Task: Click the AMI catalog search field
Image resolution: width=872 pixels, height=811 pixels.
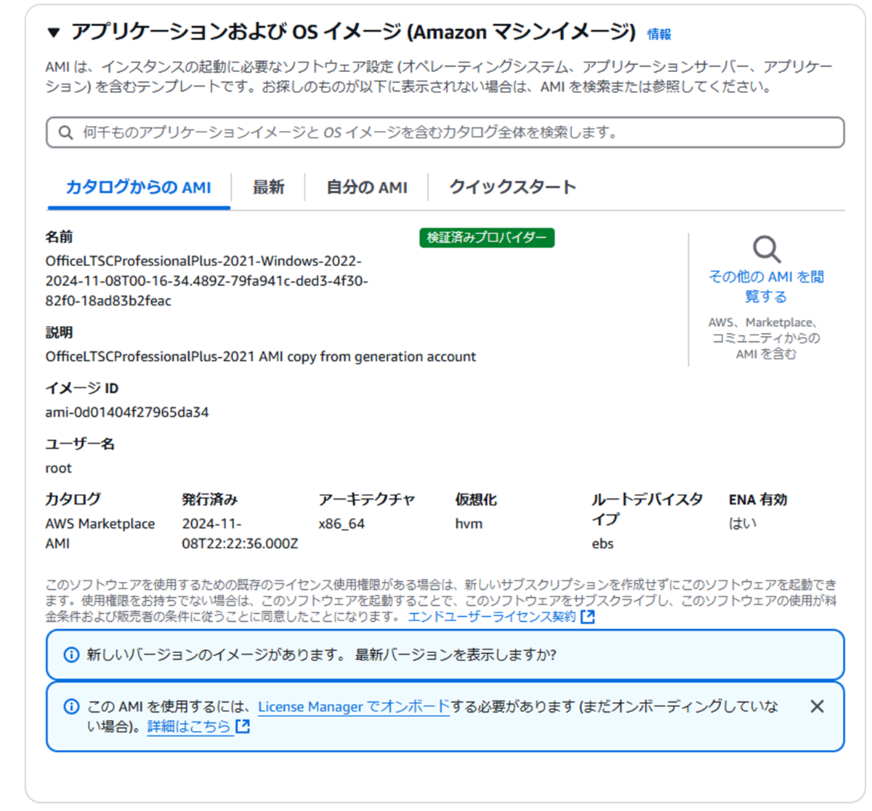Action: [x=445, y=132]
